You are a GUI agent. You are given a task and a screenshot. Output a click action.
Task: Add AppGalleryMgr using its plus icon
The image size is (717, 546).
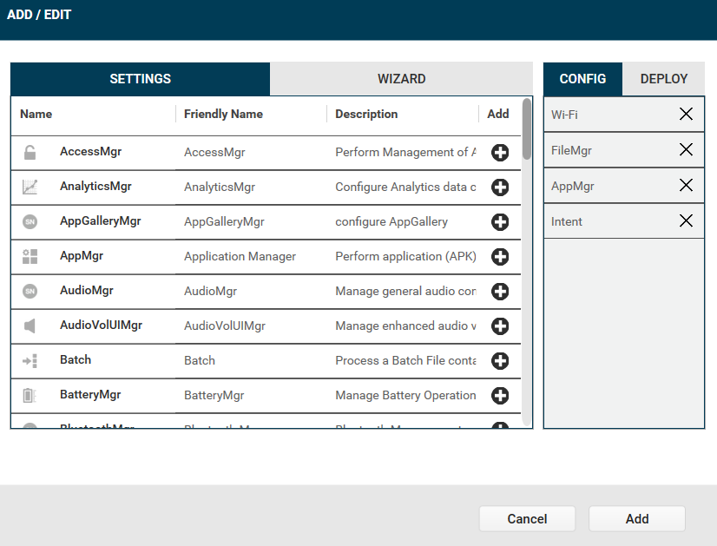(x=500, y=221)
